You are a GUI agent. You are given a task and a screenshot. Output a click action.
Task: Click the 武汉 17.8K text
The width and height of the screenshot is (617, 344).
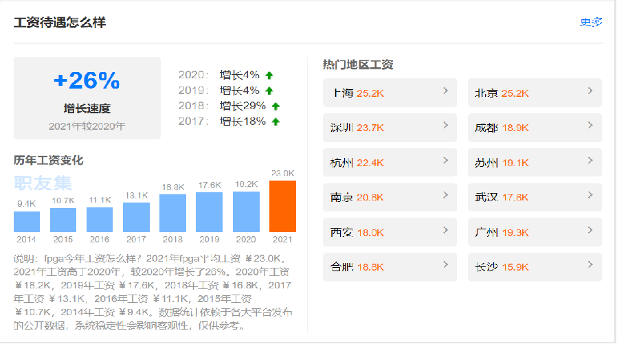(x=502, y=197)
